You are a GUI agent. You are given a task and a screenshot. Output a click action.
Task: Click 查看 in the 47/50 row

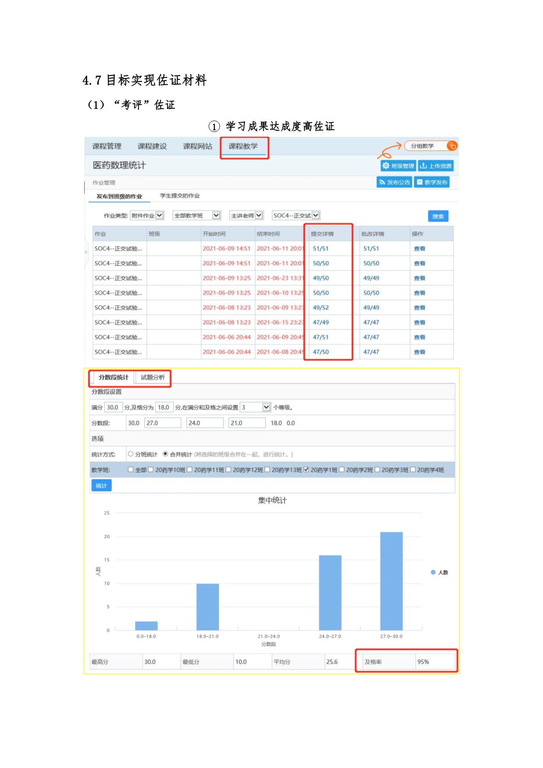[420, 352]
